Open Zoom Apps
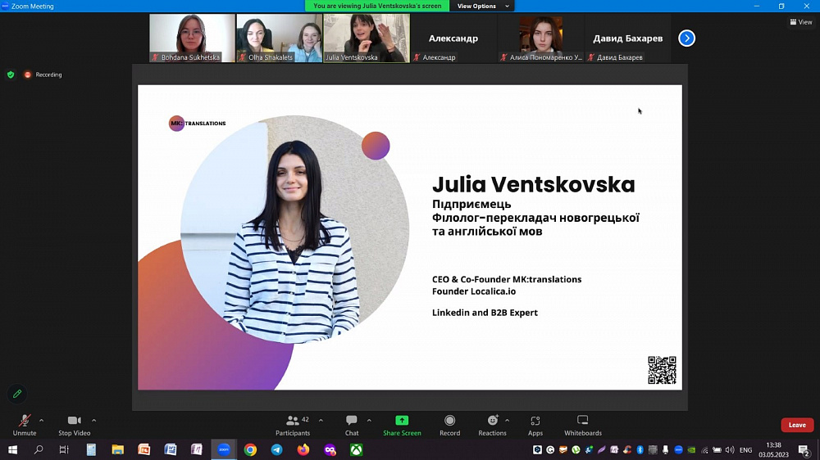This screenshot has height=460, width=820. (x=535, y=426)
